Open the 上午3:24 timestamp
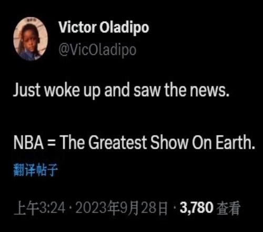 pos(40,208)
